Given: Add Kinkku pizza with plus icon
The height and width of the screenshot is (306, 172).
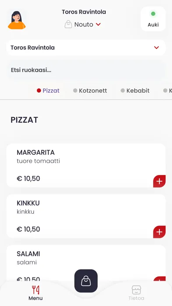Looking at the screenshot, I should click(159, 232).
